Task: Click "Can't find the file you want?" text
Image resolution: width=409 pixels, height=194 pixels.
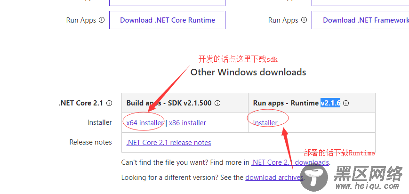Action: pyautogui.click(x=165, y=162)
